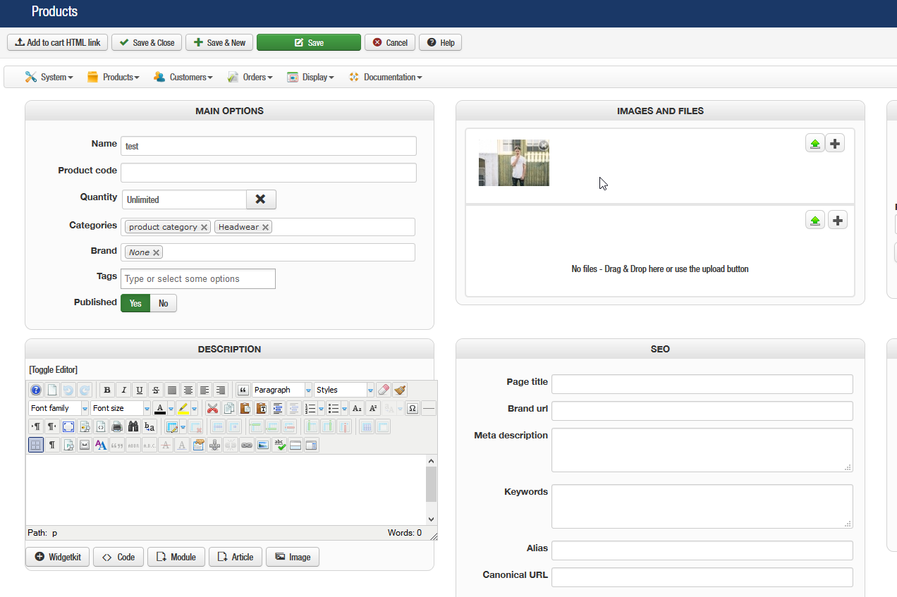Remove the Headwear category tag
This screenshot has width=897, height=597.
tap(265, 227)
